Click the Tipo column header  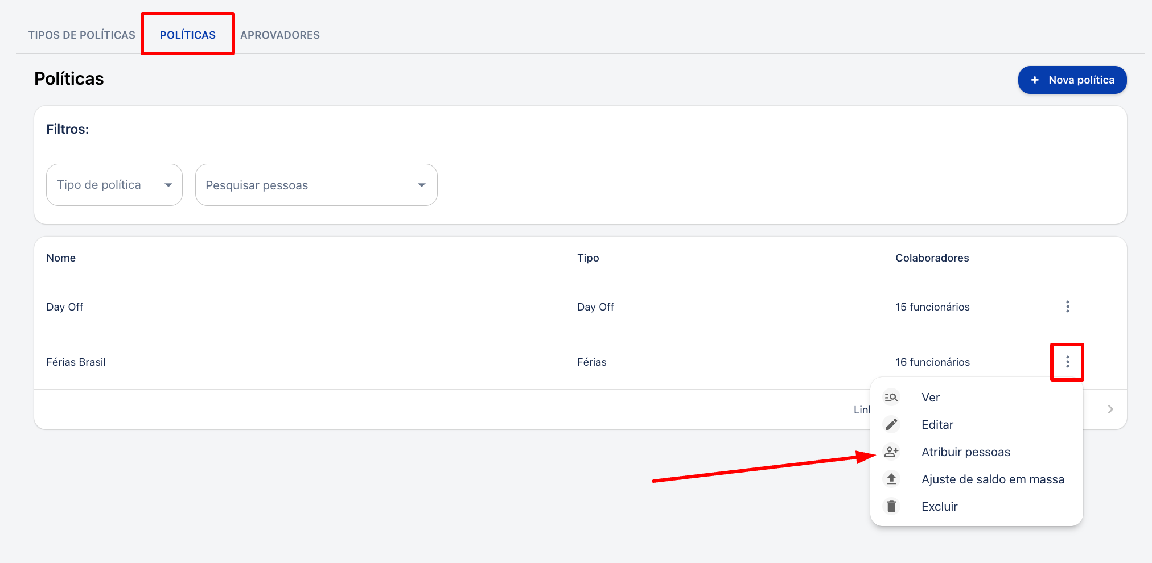point(588,258)
